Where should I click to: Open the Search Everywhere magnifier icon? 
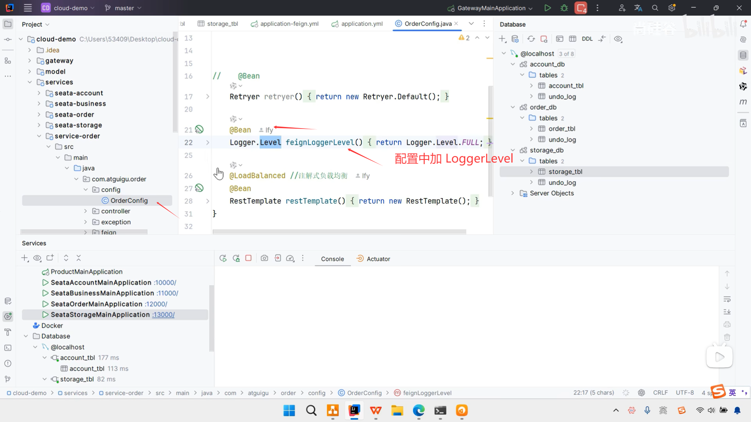click(x=655, y=8)
